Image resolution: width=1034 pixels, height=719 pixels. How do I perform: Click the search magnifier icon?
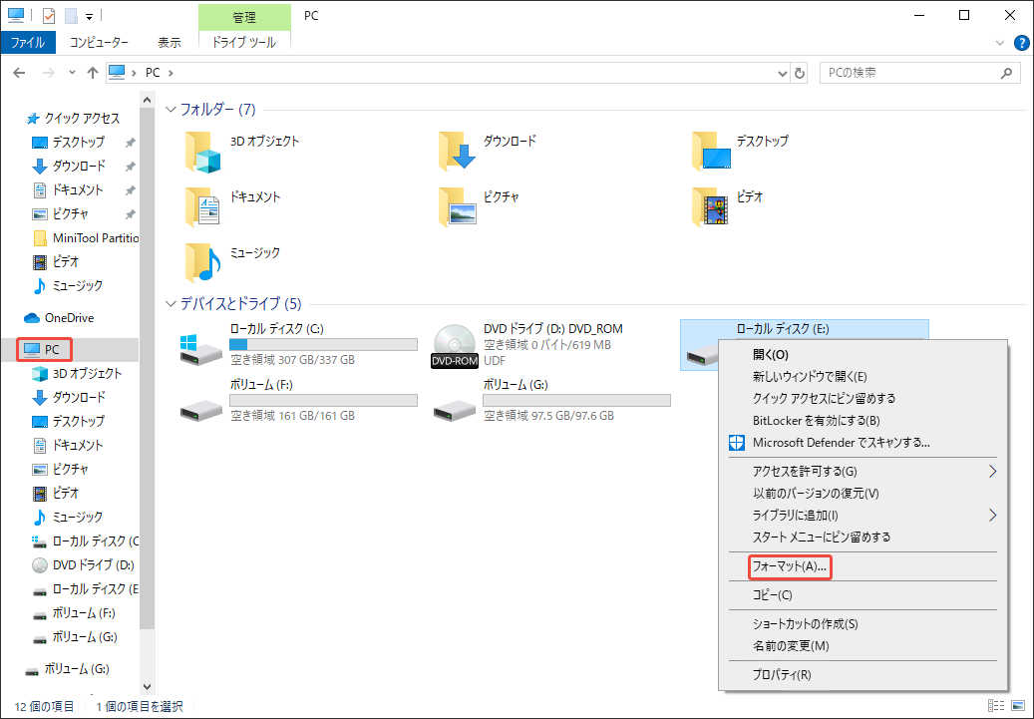pyautogui.click(x=1006, y=73)
